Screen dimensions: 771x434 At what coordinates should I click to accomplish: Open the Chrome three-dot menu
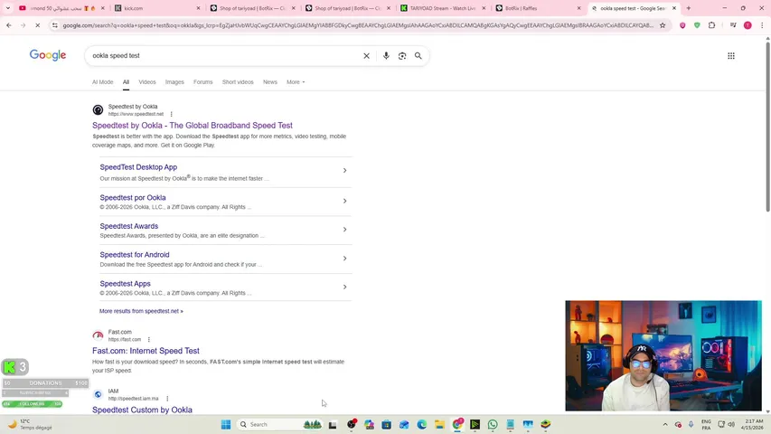tap(762, 25)
